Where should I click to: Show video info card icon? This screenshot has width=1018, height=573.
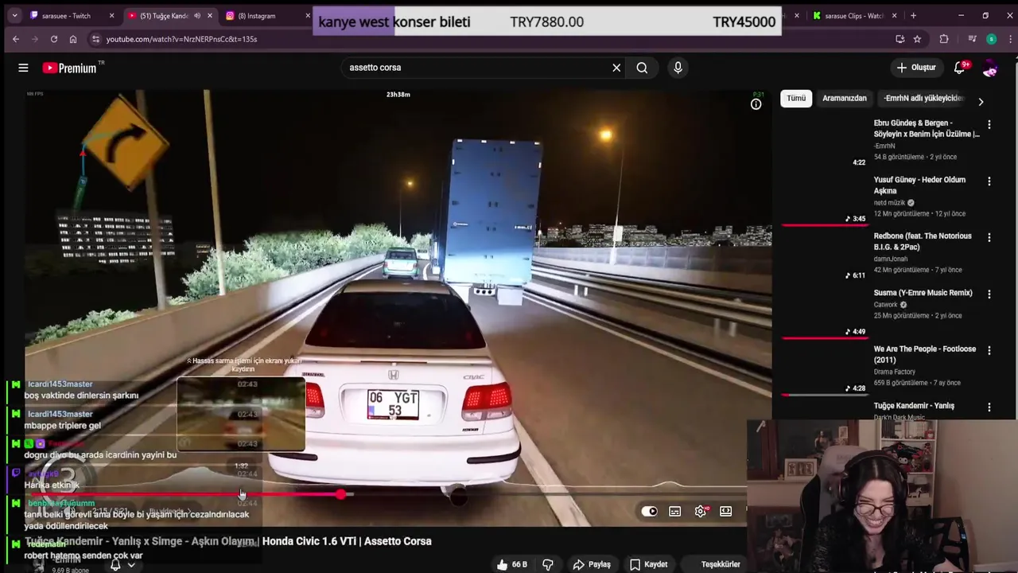point(756,103)
